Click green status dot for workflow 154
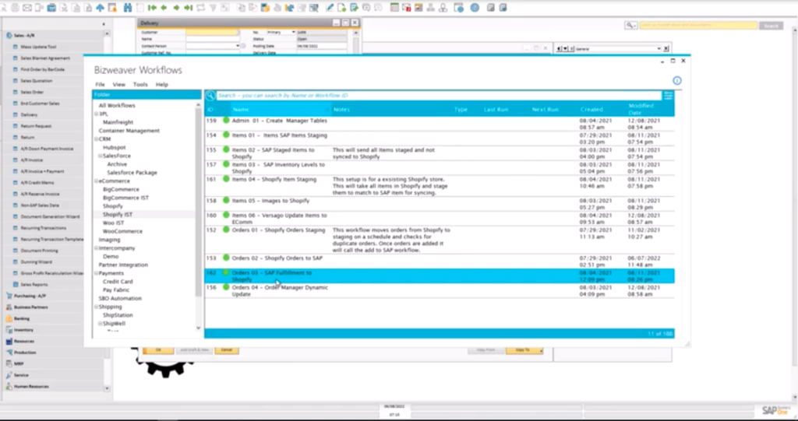This screenshot has width=798, height=421. [x=226, y=135]
